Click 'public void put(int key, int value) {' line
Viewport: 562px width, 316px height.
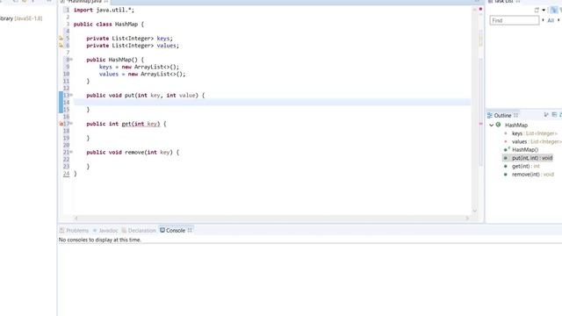click(x=146, y=96)
